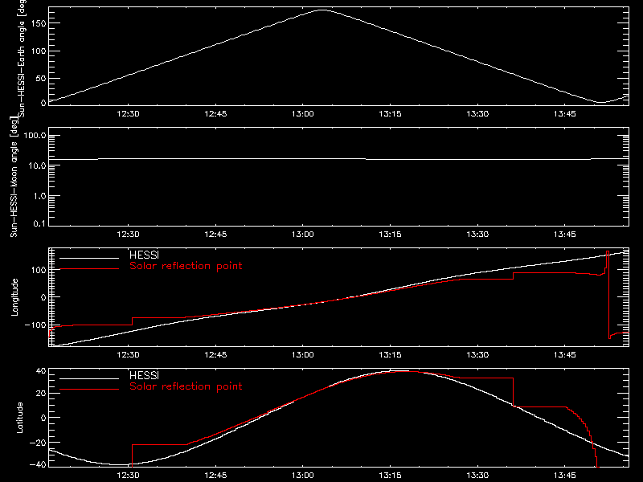Click the white HESSI legend line in Latitude plot
The height and width of the screenshot is (482, 643).
[x=89, y=378]
